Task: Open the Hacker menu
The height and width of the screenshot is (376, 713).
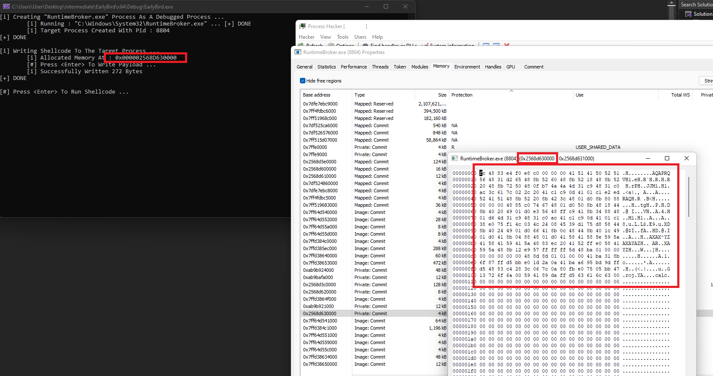Action: [306, 37]
